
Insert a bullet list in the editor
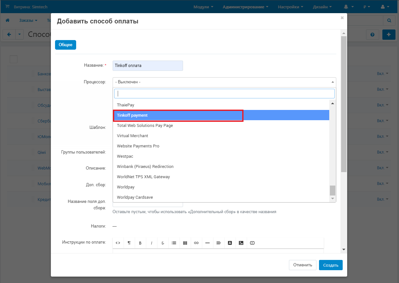(174, 243)
